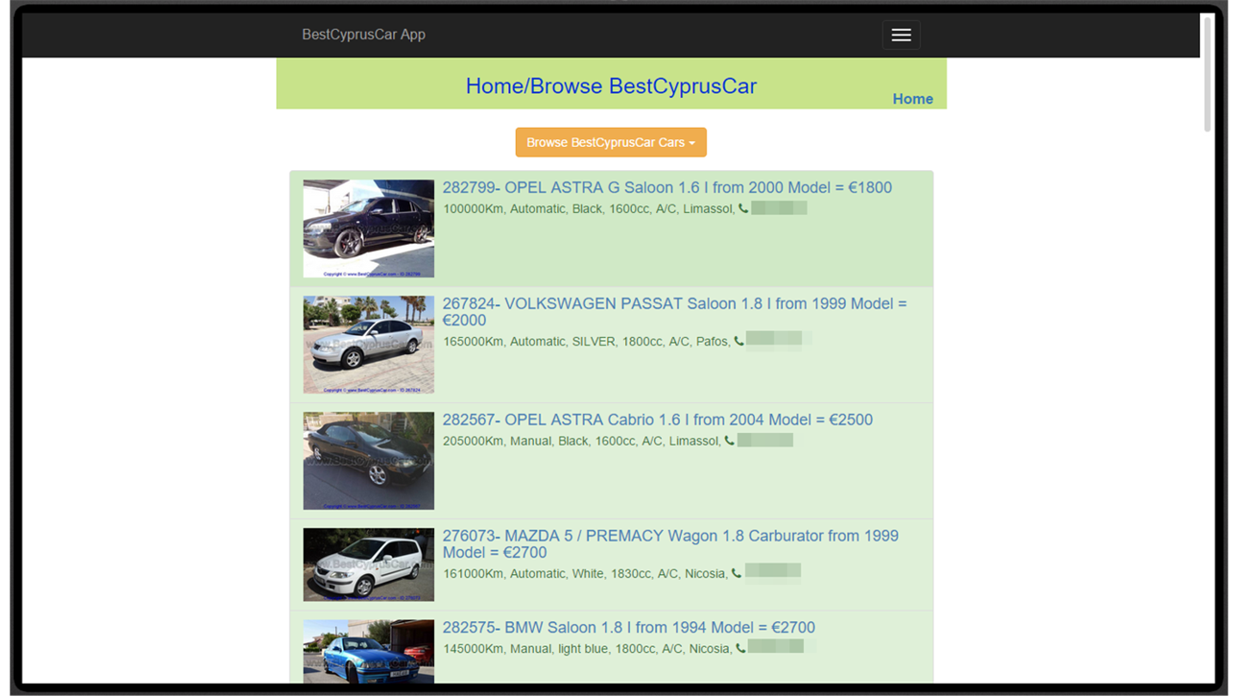Click the Home/Browse BestCyprusCar heading
This screenshot has width=1238, height=696.
[611, 87]
